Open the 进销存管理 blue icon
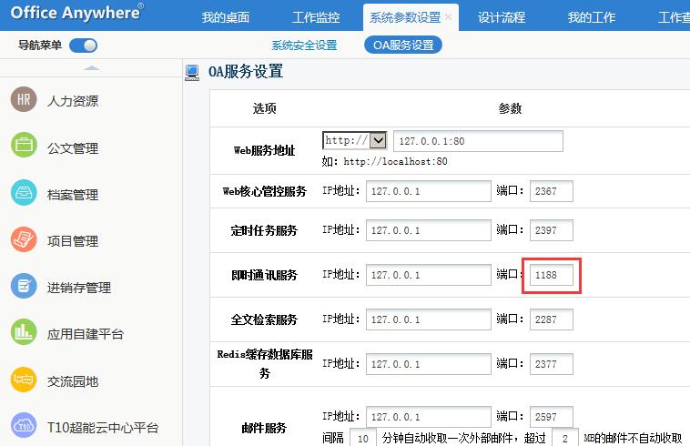Image resolution: width=690 pixels, height=446 pixels. coord(24,287)
